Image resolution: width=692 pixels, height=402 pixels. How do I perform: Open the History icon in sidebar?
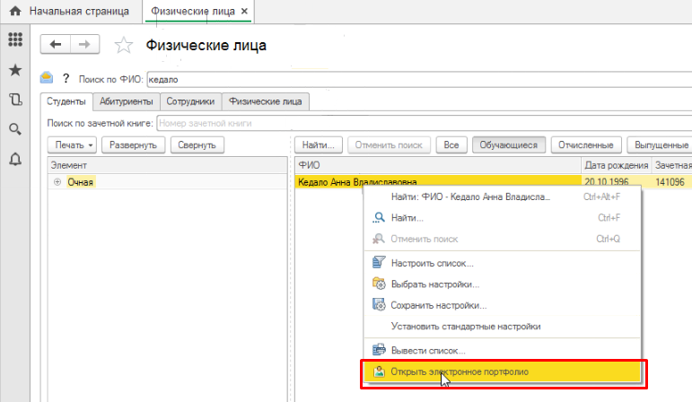14,100
